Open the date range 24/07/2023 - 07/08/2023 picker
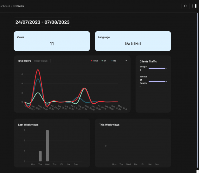This screenshot has height=173, width=199. 42,22
